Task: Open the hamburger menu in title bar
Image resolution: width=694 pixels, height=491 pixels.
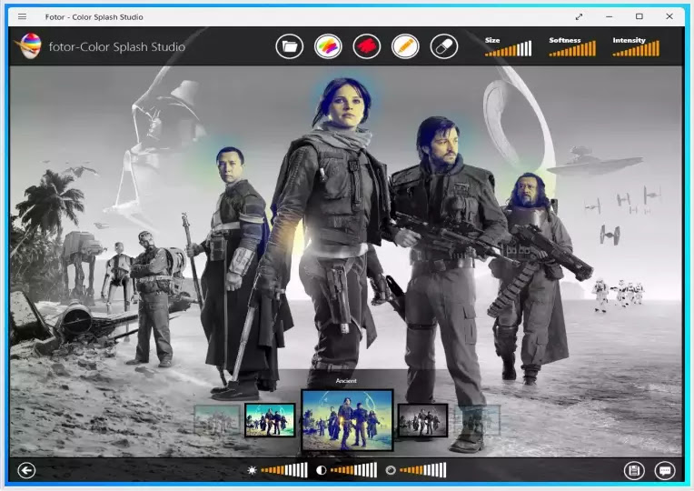Action: coord(22,17)
